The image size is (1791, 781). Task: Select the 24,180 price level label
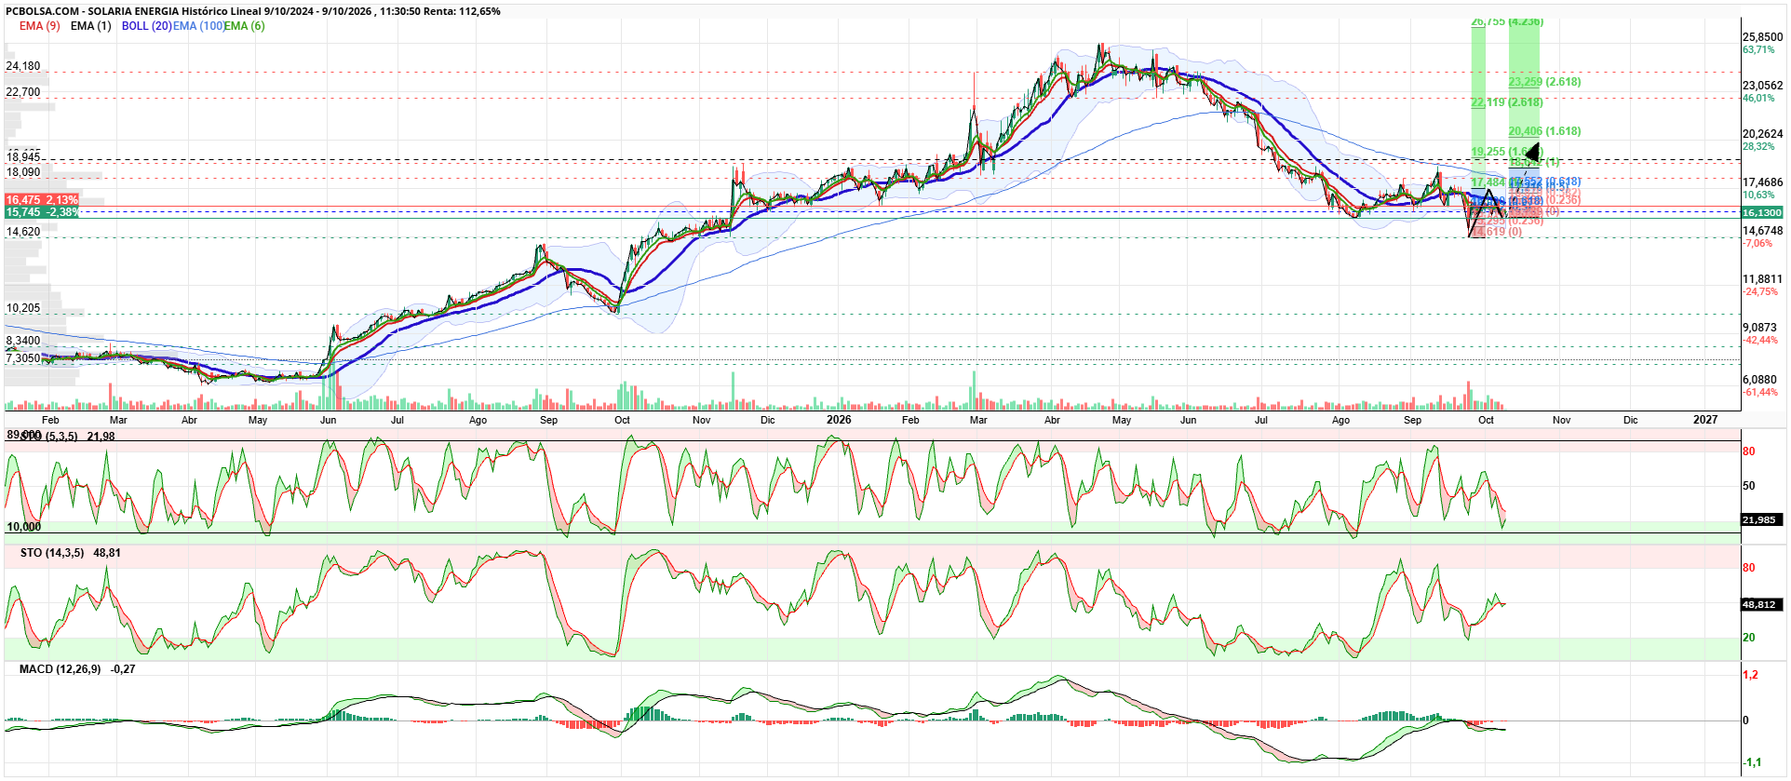[x=23, y=66]
